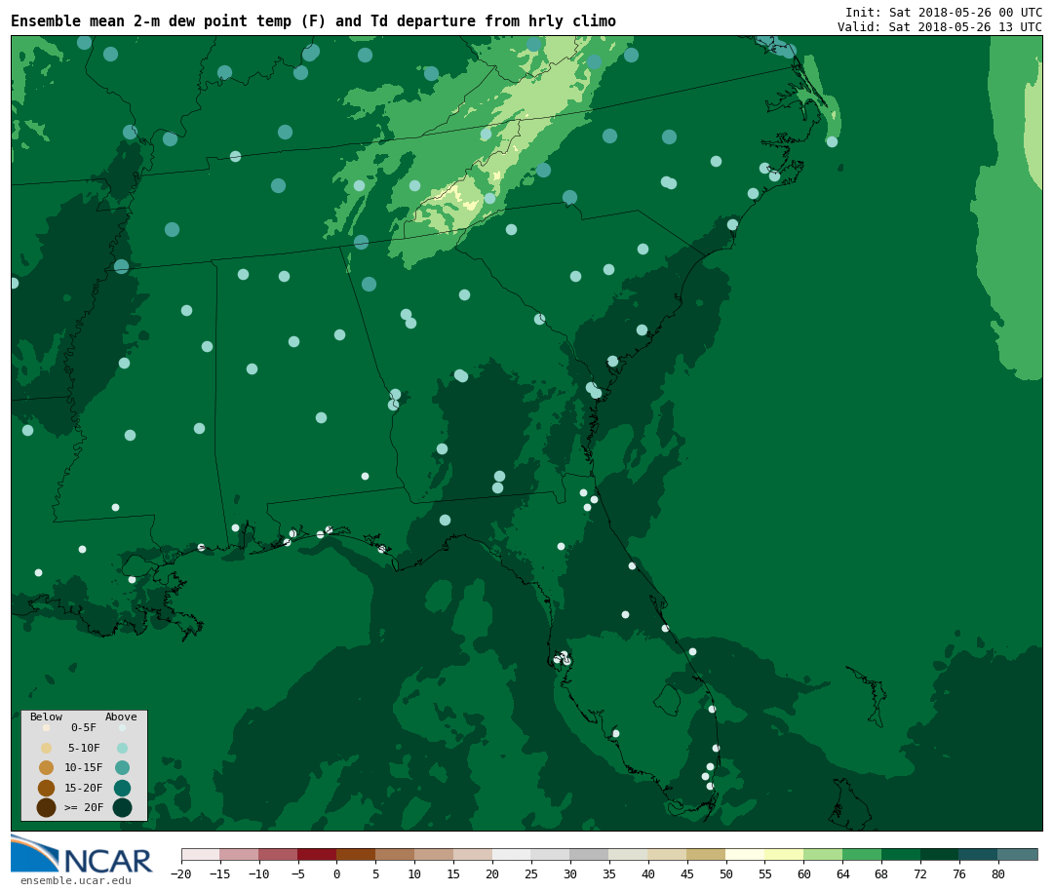The width and height of the screenshot is (1053, 892).
Task: Select the colorbar swatch above 80
Action: pyautogui.click(x=1018, y=854)
